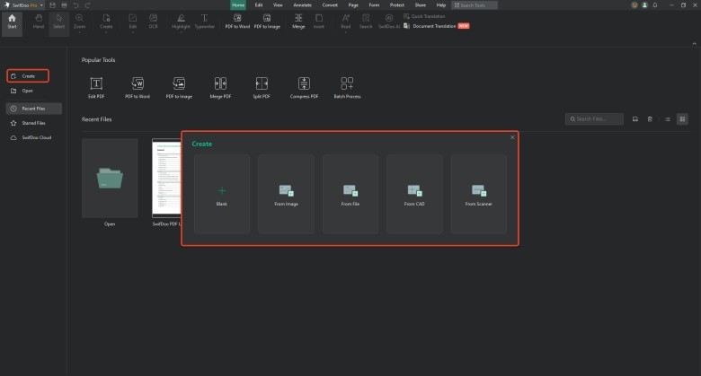Click PDF to Word in toolbar
The width and height of the screenshot is (701, 376).
pyautogui.click(x=237, y=22)
